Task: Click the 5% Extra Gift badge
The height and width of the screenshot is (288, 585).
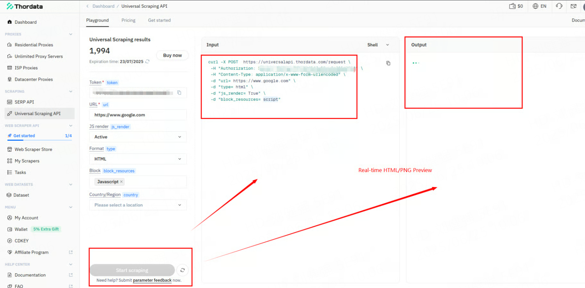Action: coord(46,229)
